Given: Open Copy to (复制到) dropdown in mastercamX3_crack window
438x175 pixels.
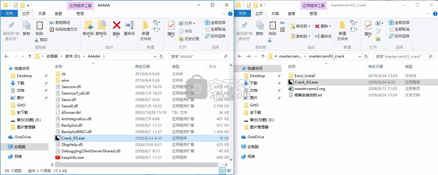Looking at the screenshot, I should pos(309,36).
